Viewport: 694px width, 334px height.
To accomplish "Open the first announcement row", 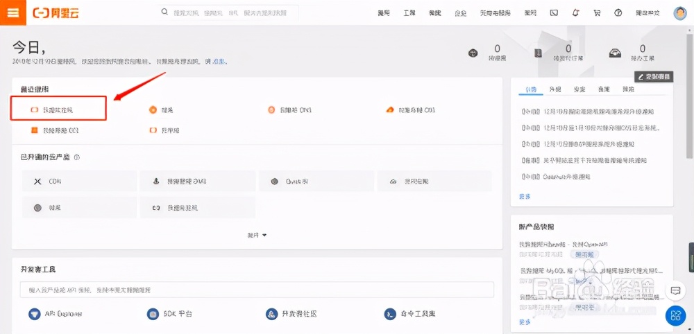I will (588, 112).
